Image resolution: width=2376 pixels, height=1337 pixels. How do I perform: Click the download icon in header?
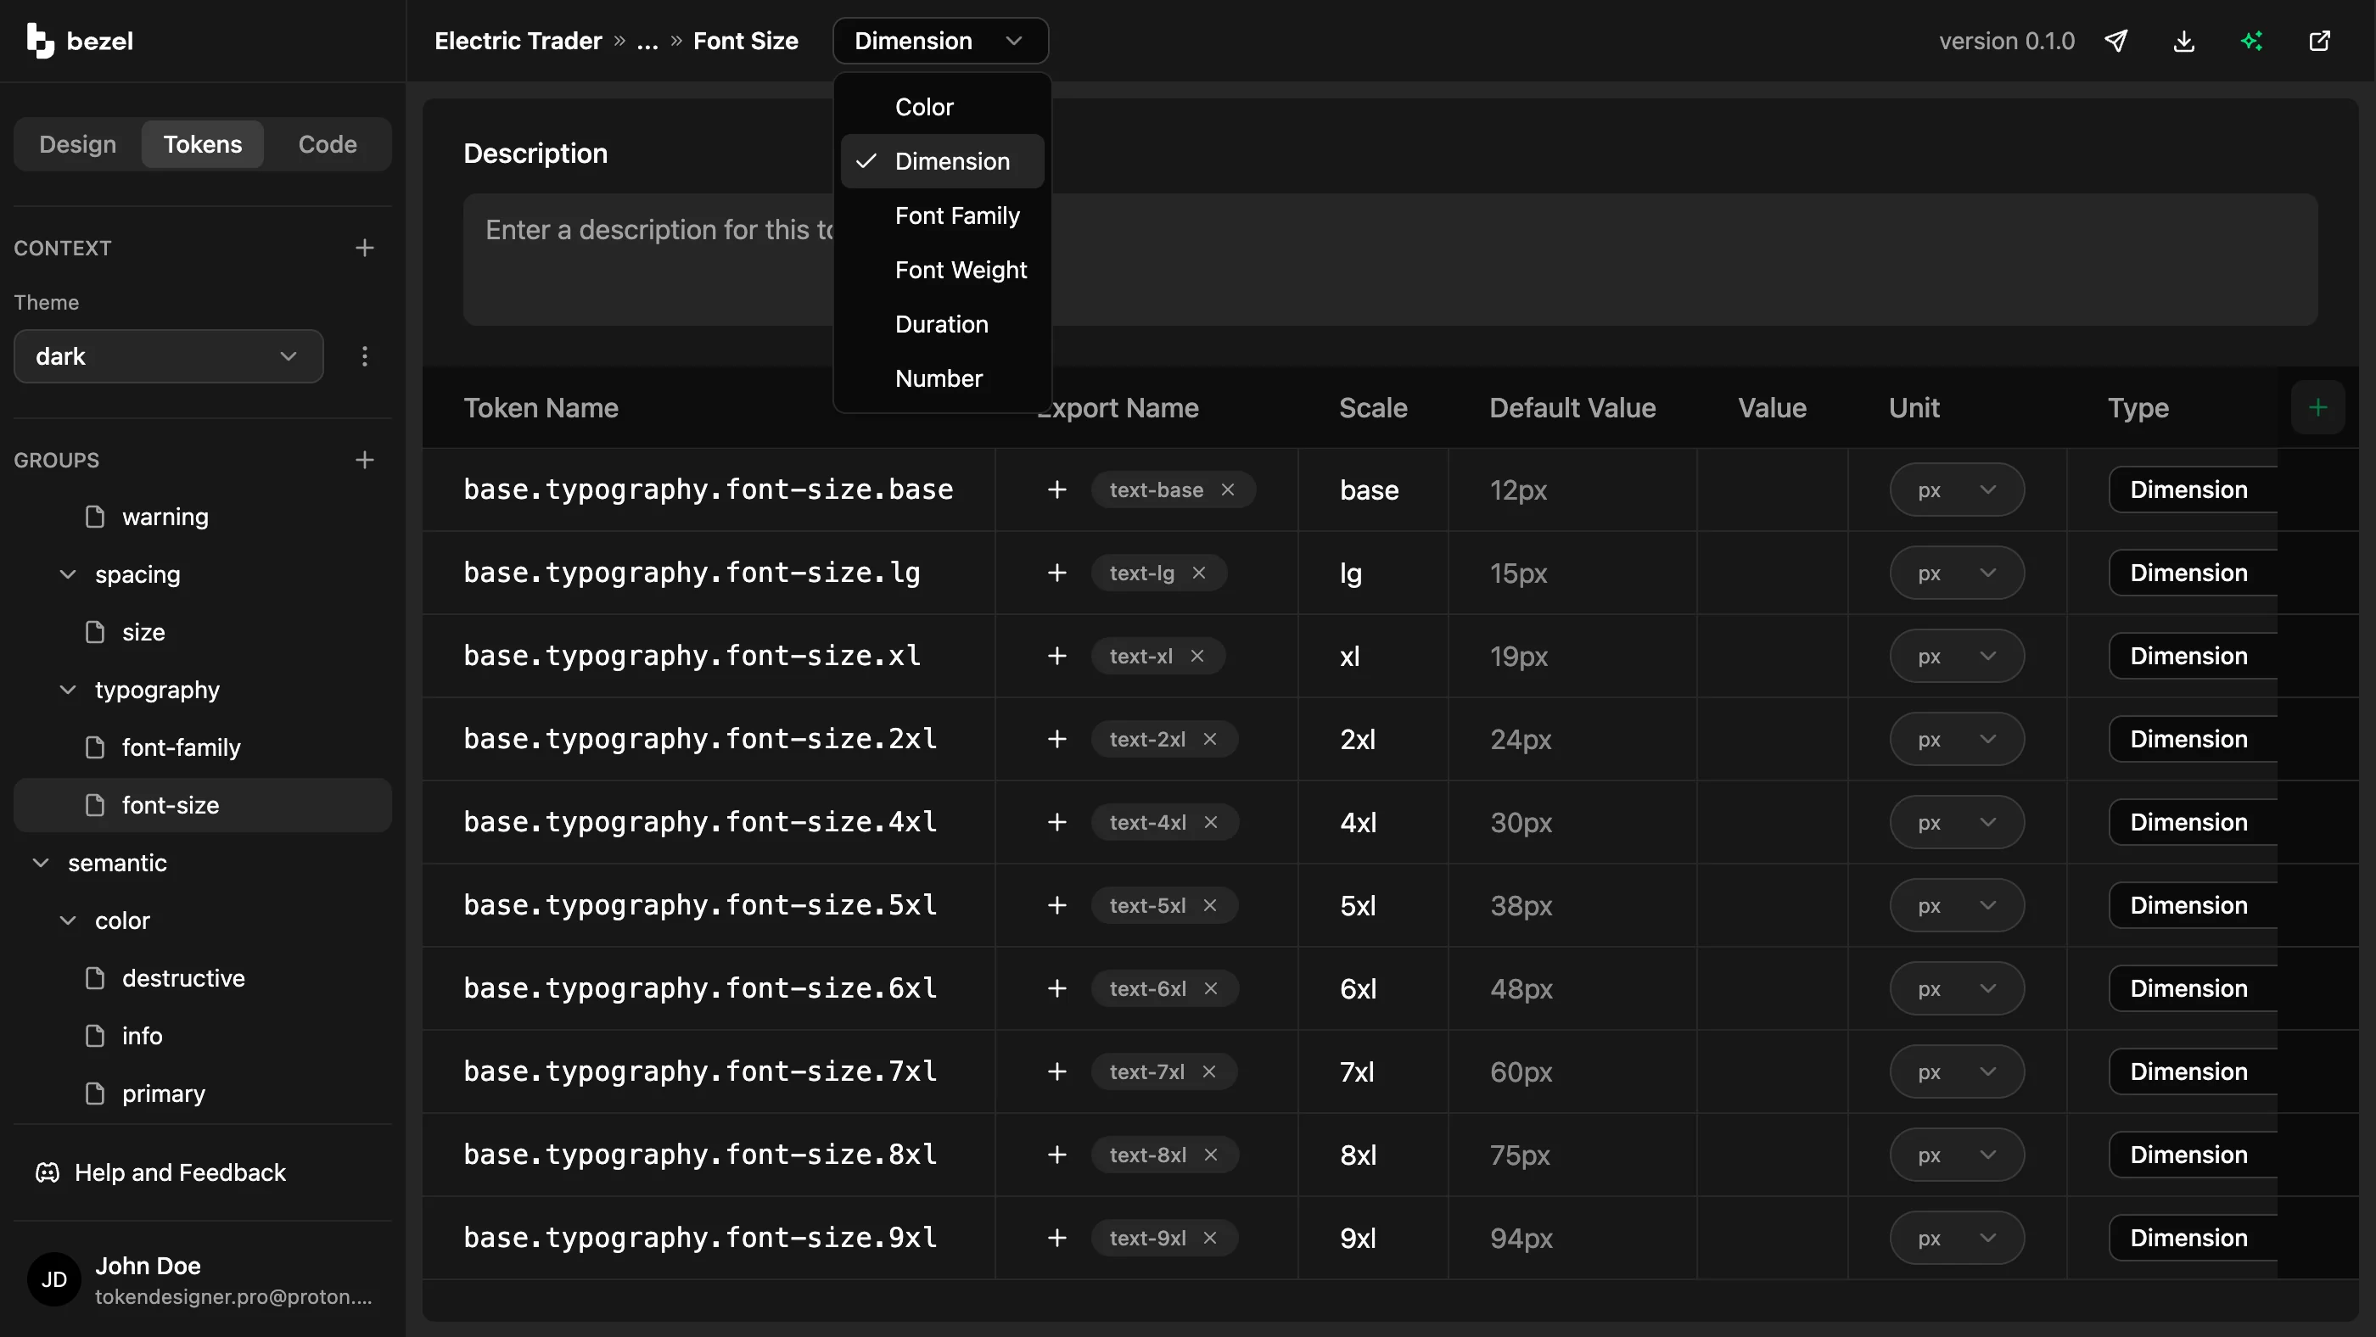pyautogui.click(x=2183, y=41)
